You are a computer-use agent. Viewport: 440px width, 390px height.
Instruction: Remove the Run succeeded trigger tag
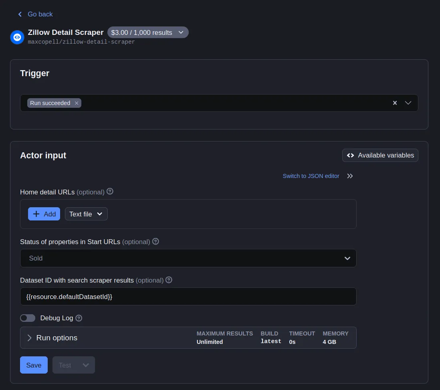76,103
